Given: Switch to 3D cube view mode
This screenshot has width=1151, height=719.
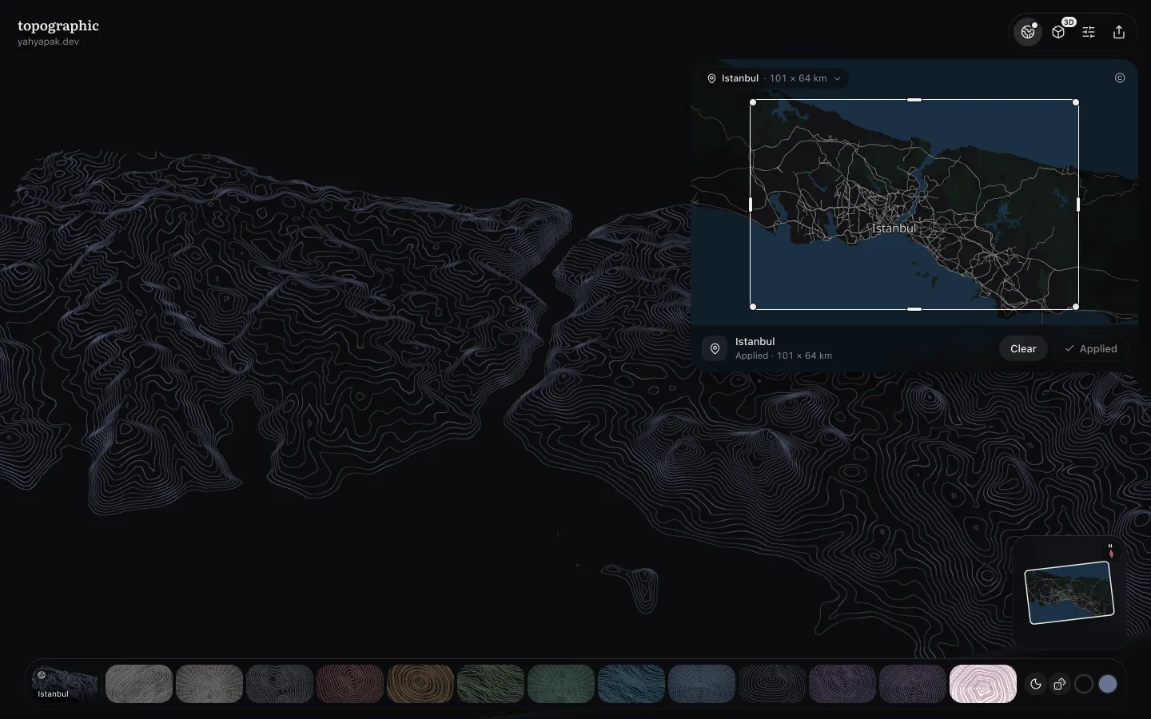Looking at the screenshot, I should (x=1058, y=32).
